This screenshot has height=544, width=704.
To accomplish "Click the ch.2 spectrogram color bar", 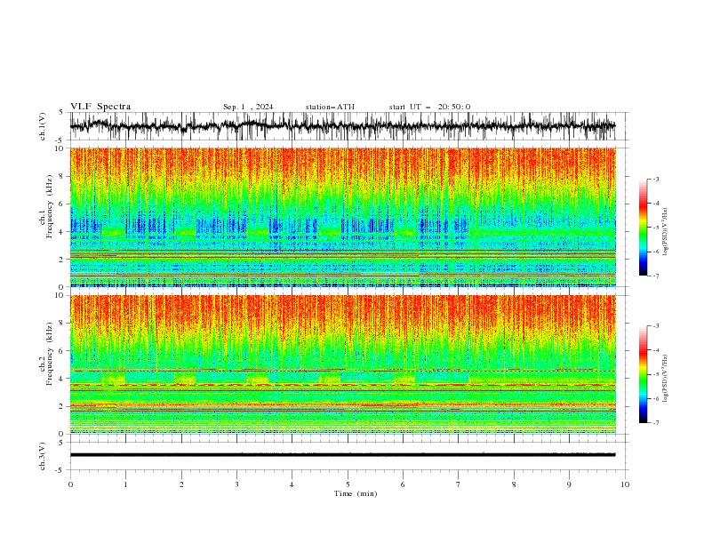I will (644, 374).
